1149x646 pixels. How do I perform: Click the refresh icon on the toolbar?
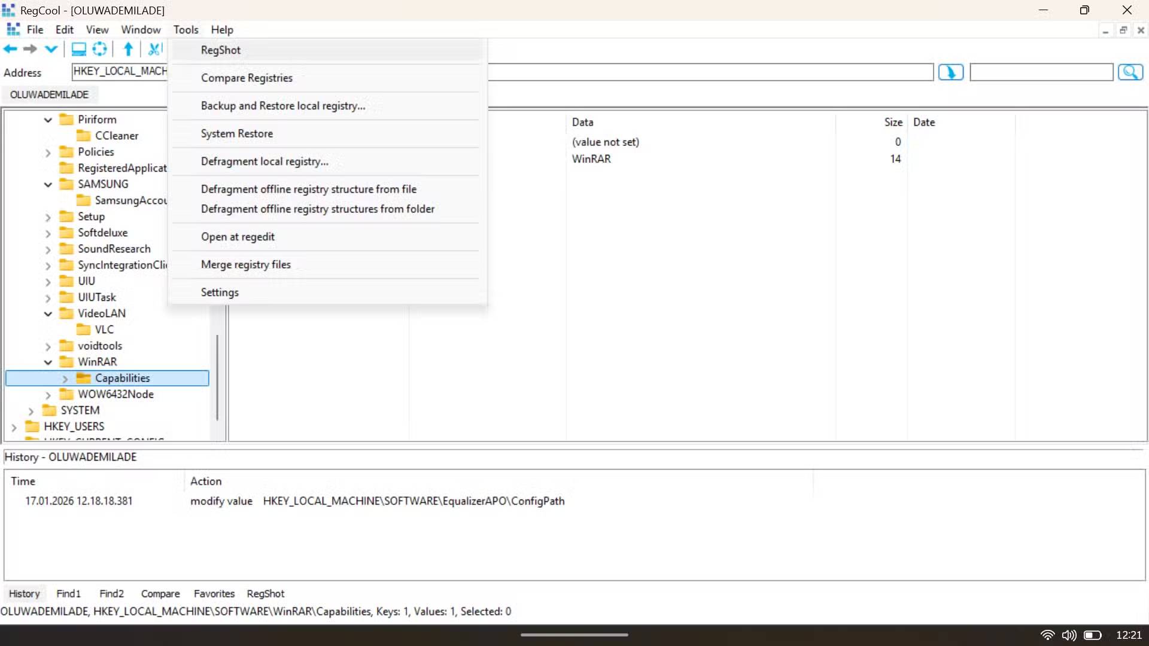99,49
